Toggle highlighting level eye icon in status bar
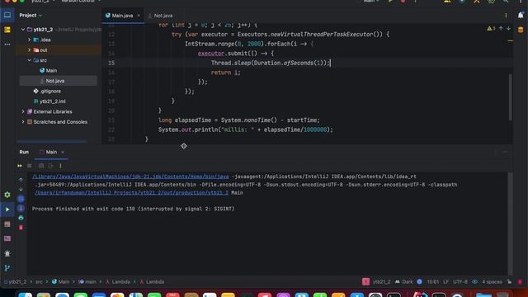Screen dimensions: 528x297 pyautogui.click(x=474, y=282)
